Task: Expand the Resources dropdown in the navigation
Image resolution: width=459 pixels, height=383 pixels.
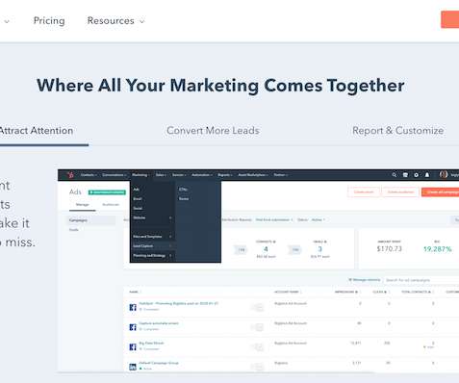Action: point(115,21)
